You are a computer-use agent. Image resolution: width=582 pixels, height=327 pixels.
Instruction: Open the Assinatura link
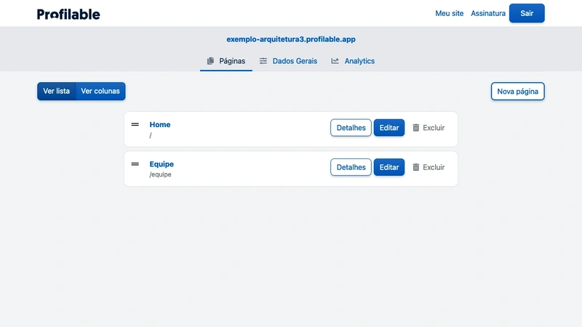click(x=488, y=13)
